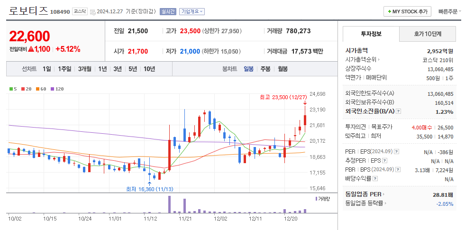This screenshot has width=465, height=230.
Task: Click the red up-triangle beside 1,100
Action: [31, 49]
